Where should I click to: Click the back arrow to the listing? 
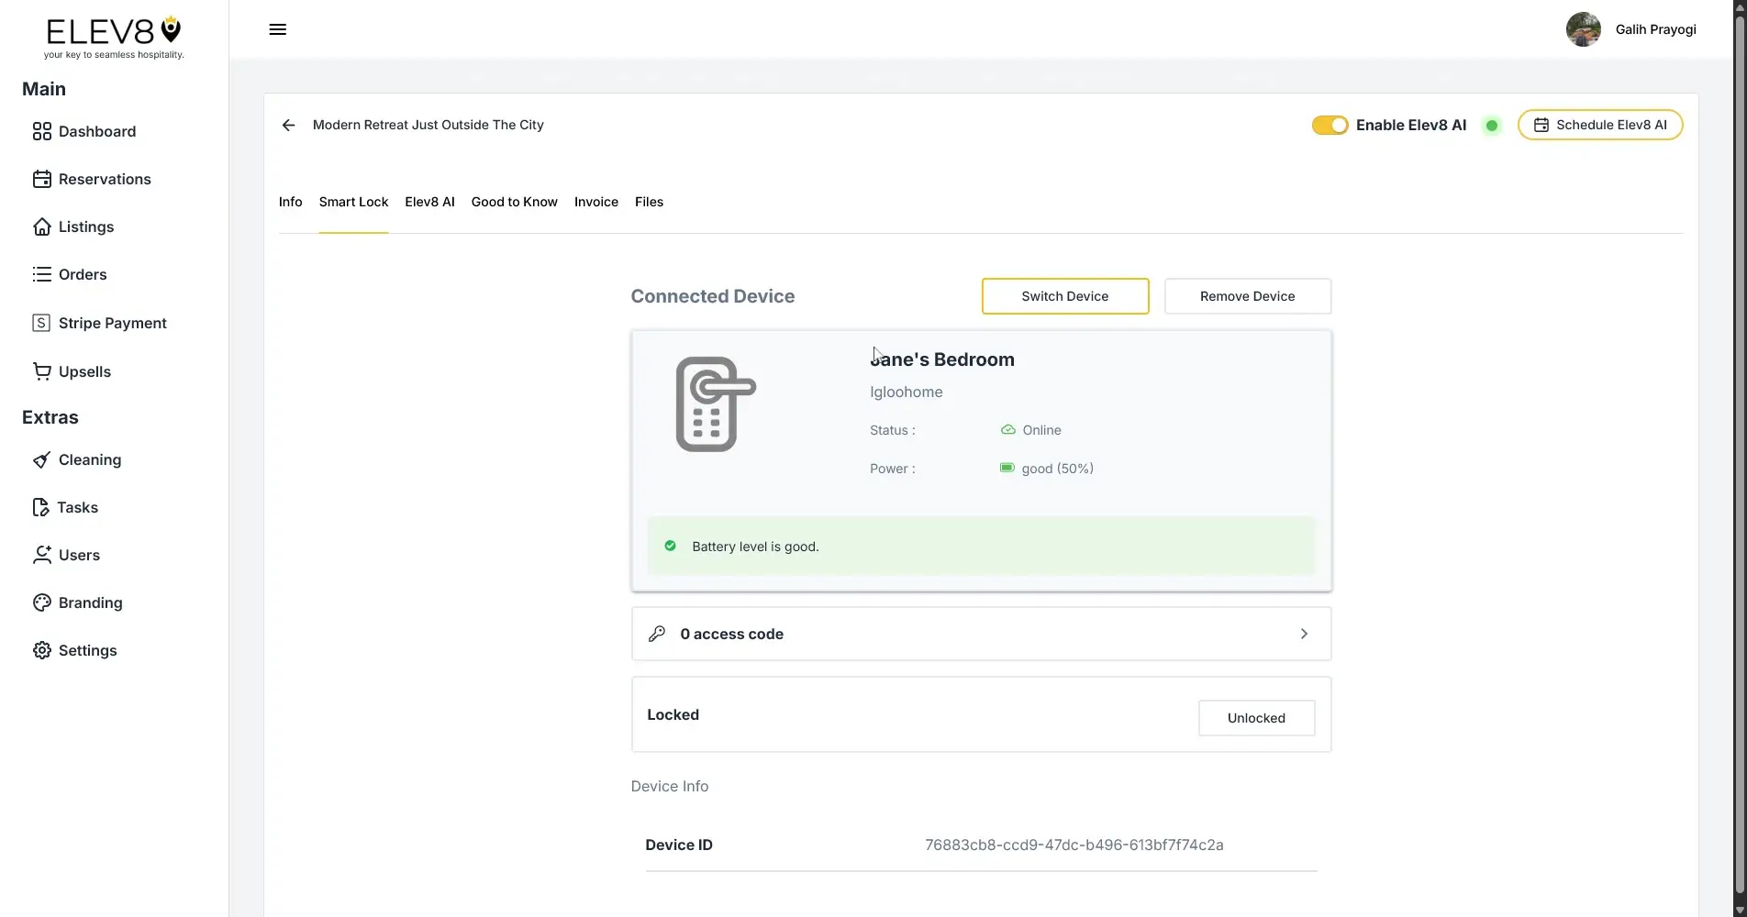[x=288, y=125]
